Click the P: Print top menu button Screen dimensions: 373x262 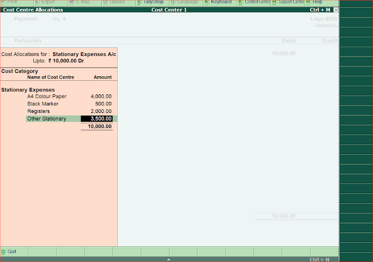pos(17,2)
